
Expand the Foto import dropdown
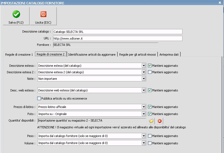[144, 114]
